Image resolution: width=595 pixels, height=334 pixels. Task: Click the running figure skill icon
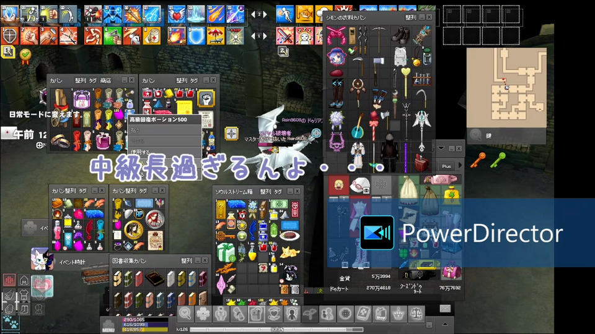(x=284, y=14)
